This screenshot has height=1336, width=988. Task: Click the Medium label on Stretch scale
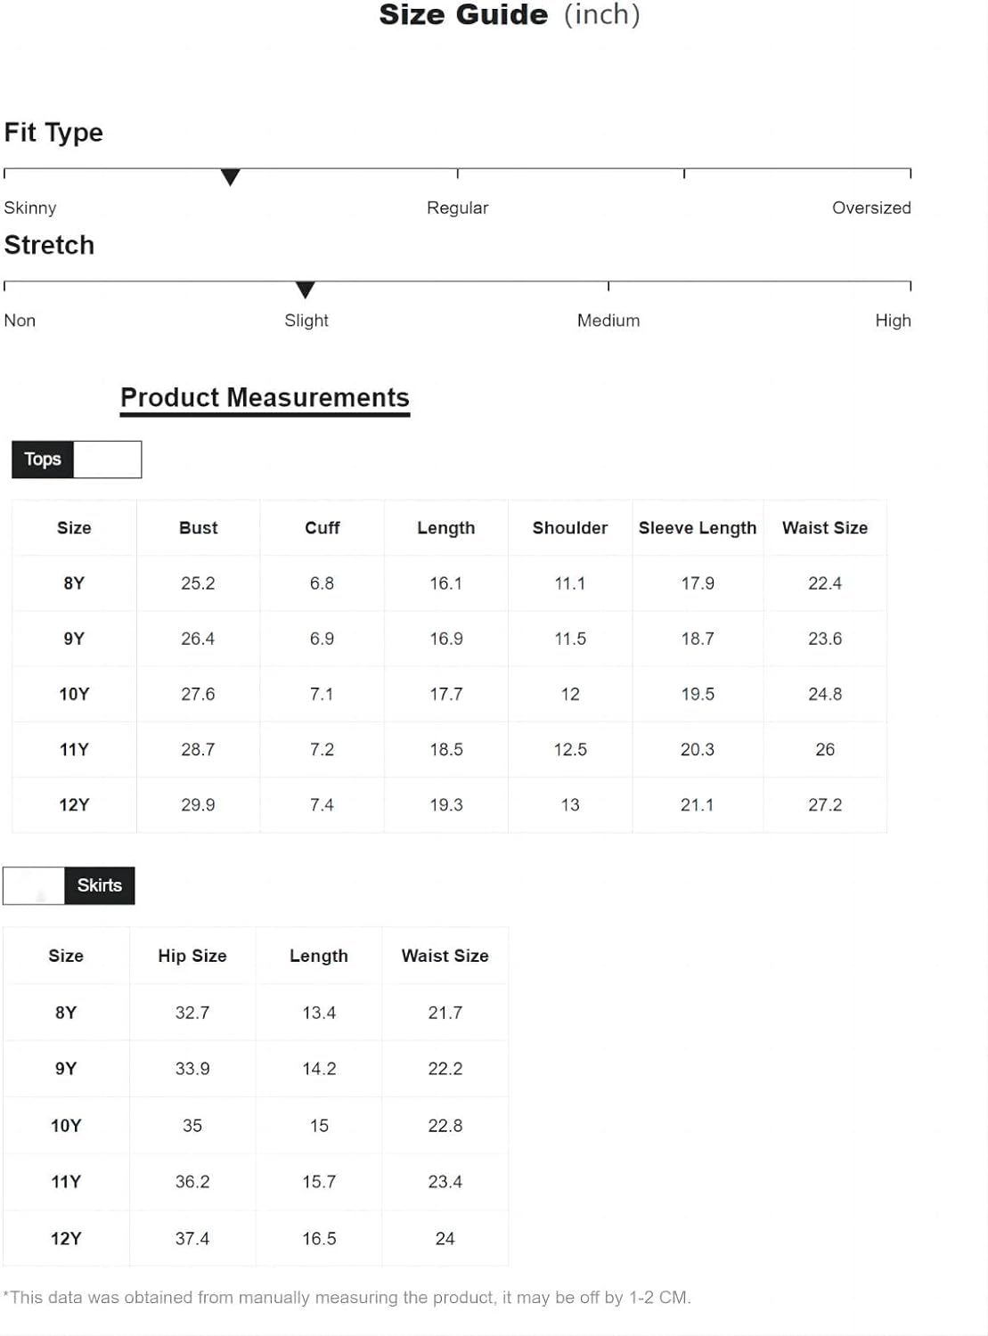[x=608, y=321]
